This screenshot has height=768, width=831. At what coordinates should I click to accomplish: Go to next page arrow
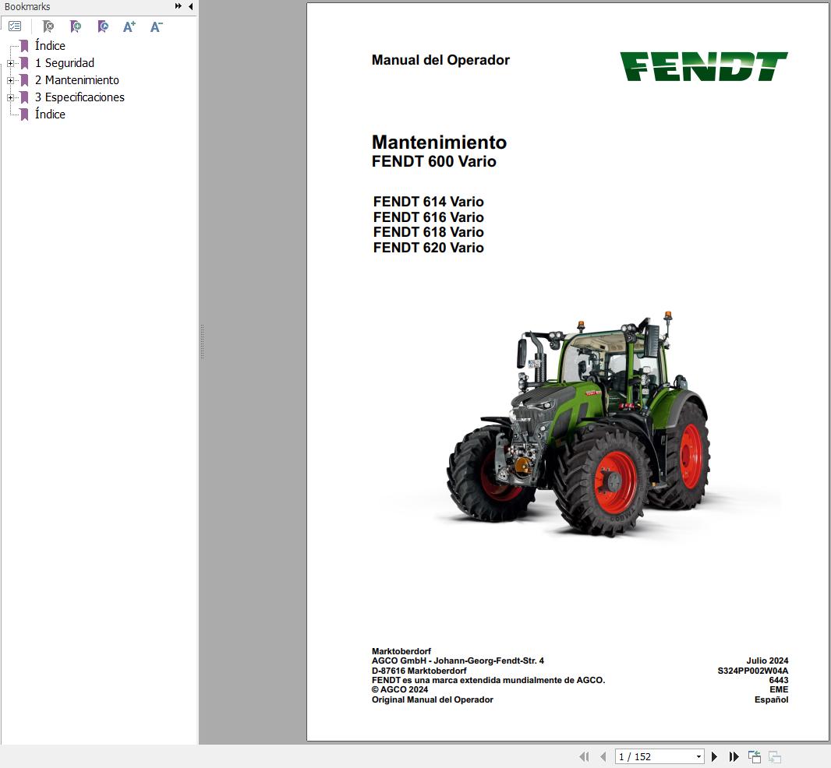[714, 756]
